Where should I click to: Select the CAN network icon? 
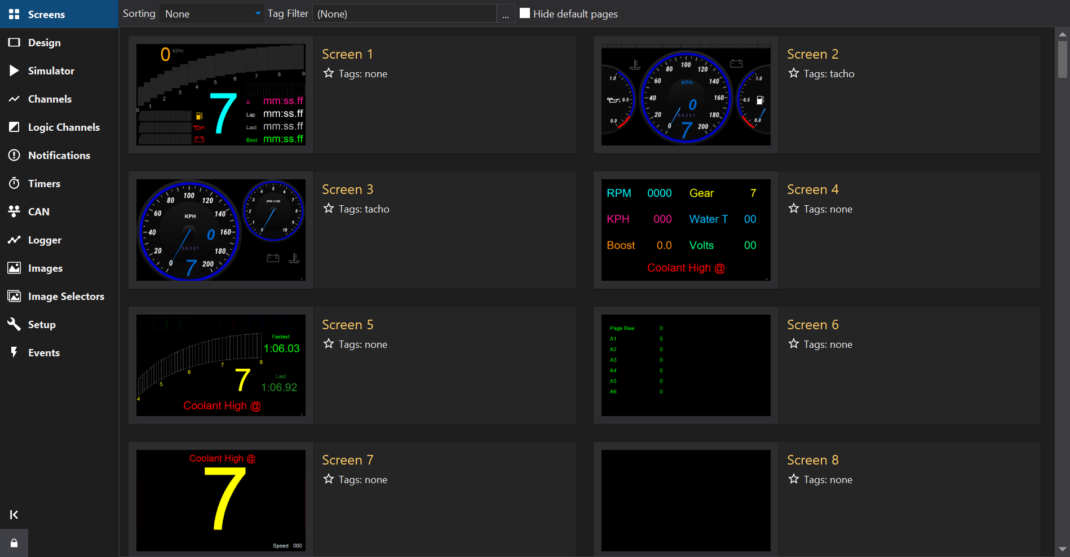coord(14,211)
